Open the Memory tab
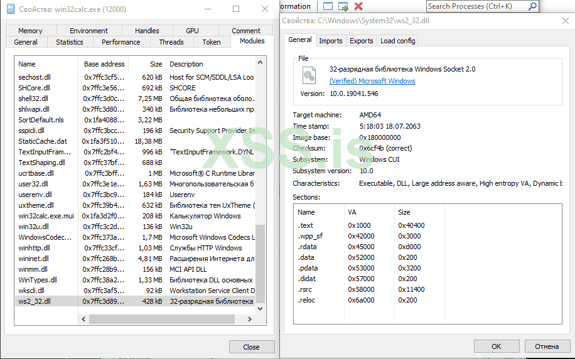Screen dimensions: 575x359 [x=30, y=31]
